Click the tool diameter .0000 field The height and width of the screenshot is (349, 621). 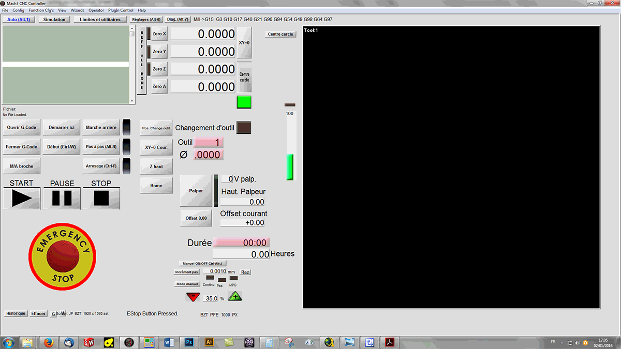(209, 155)
